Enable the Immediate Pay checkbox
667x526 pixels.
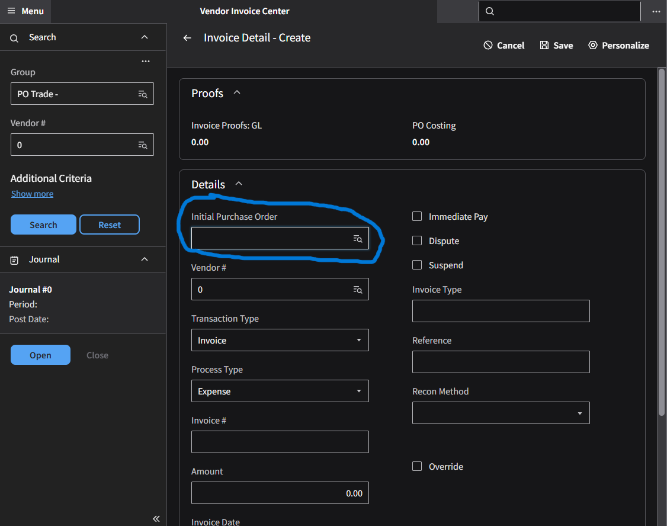pyautogui.click(x=417, y=217)
